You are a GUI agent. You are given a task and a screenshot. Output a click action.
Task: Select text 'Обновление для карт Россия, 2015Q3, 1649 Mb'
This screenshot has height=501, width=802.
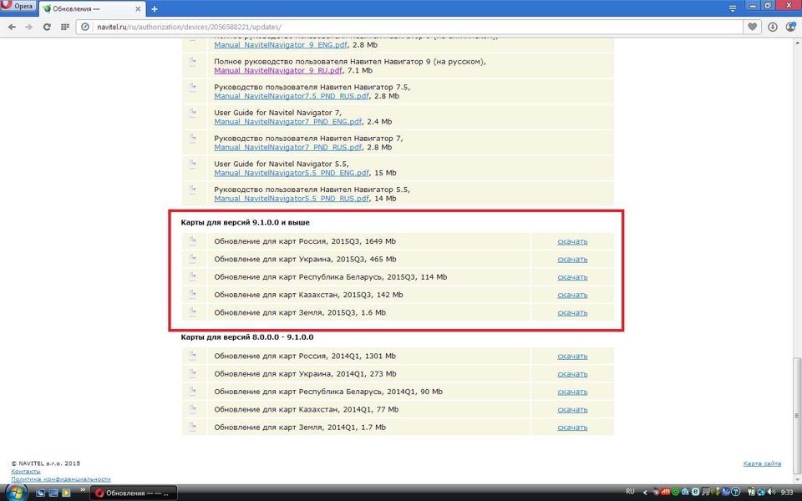coord(305,241)
